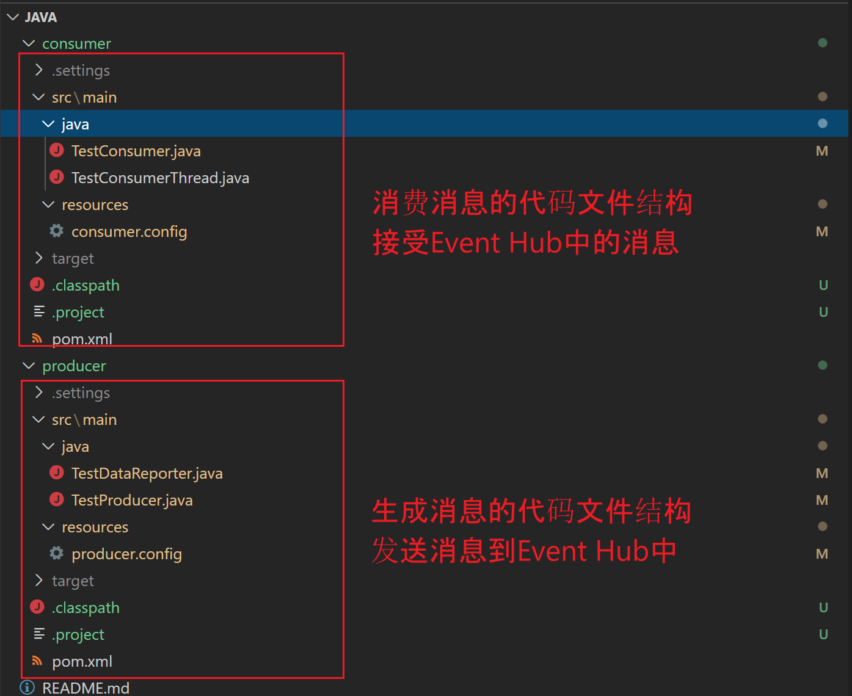The height and width of the screenshot is (696, 852).
Task: Click gear icon of producer.config
Action: click(x=57, y=553)
